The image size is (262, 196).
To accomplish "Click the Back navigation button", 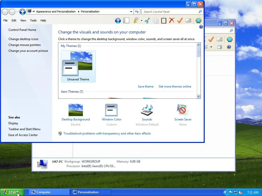I will tap(5, 12).
